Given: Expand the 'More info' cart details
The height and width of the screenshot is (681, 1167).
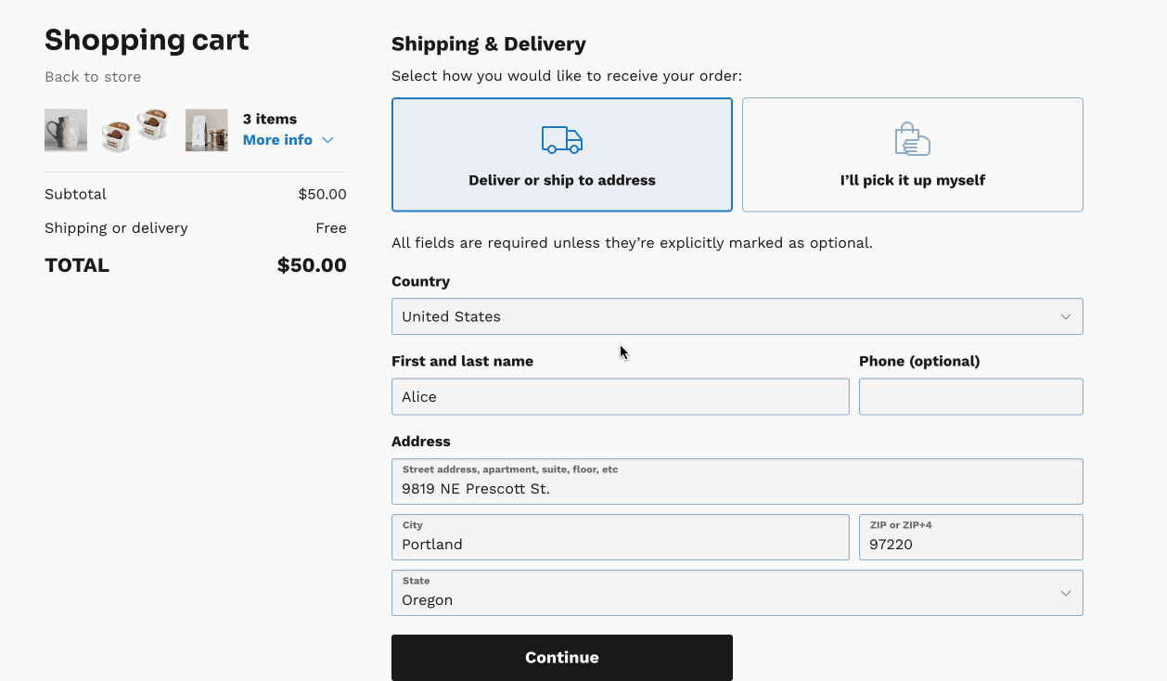Looking at the screenshot, I should [277, 139].
